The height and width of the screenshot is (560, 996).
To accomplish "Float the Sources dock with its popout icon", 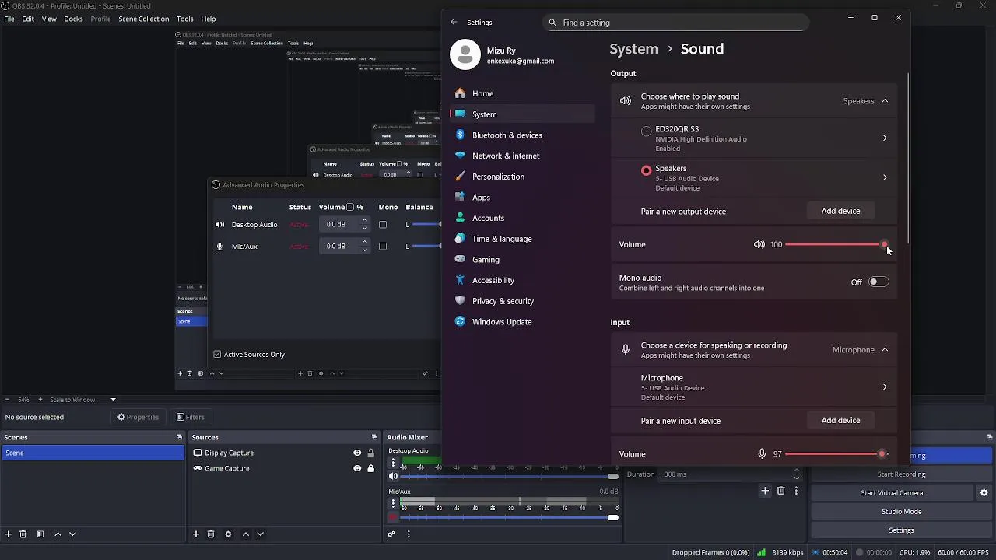I will 374,437.
